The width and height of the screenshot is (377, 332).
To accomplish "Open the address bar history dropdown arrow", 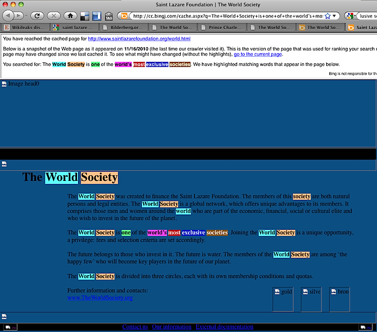I will coord(334,16).
